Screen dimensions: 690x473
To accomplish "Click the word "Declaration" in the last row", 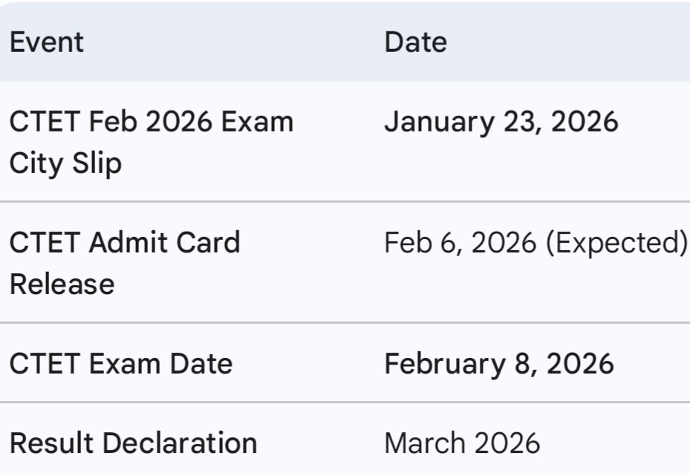I will (180, 443).
